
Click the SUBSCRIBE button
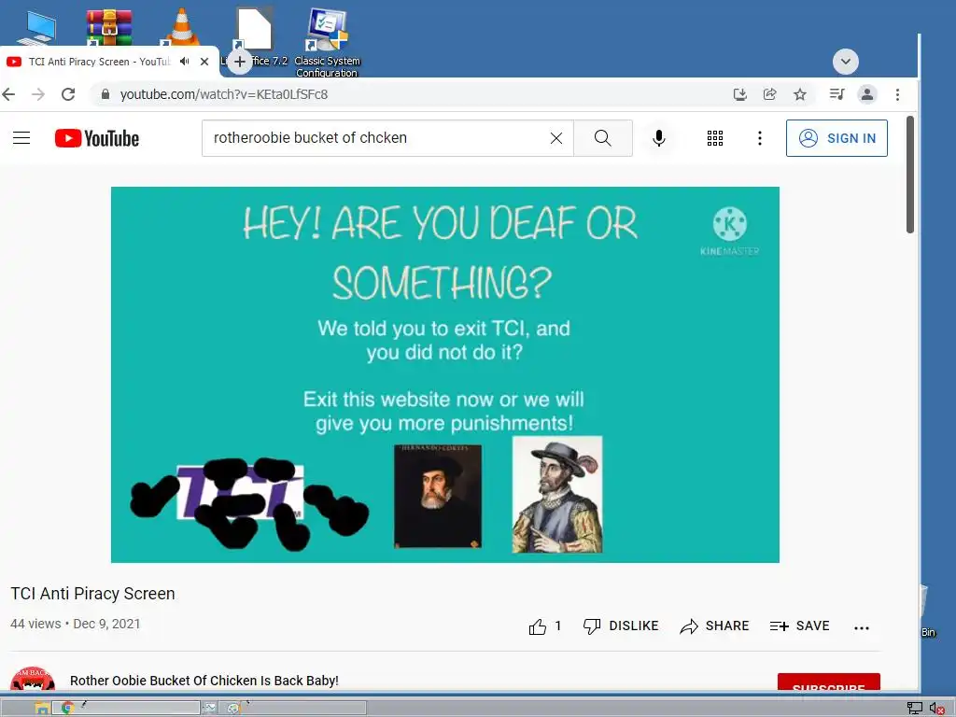pos(829,682)
